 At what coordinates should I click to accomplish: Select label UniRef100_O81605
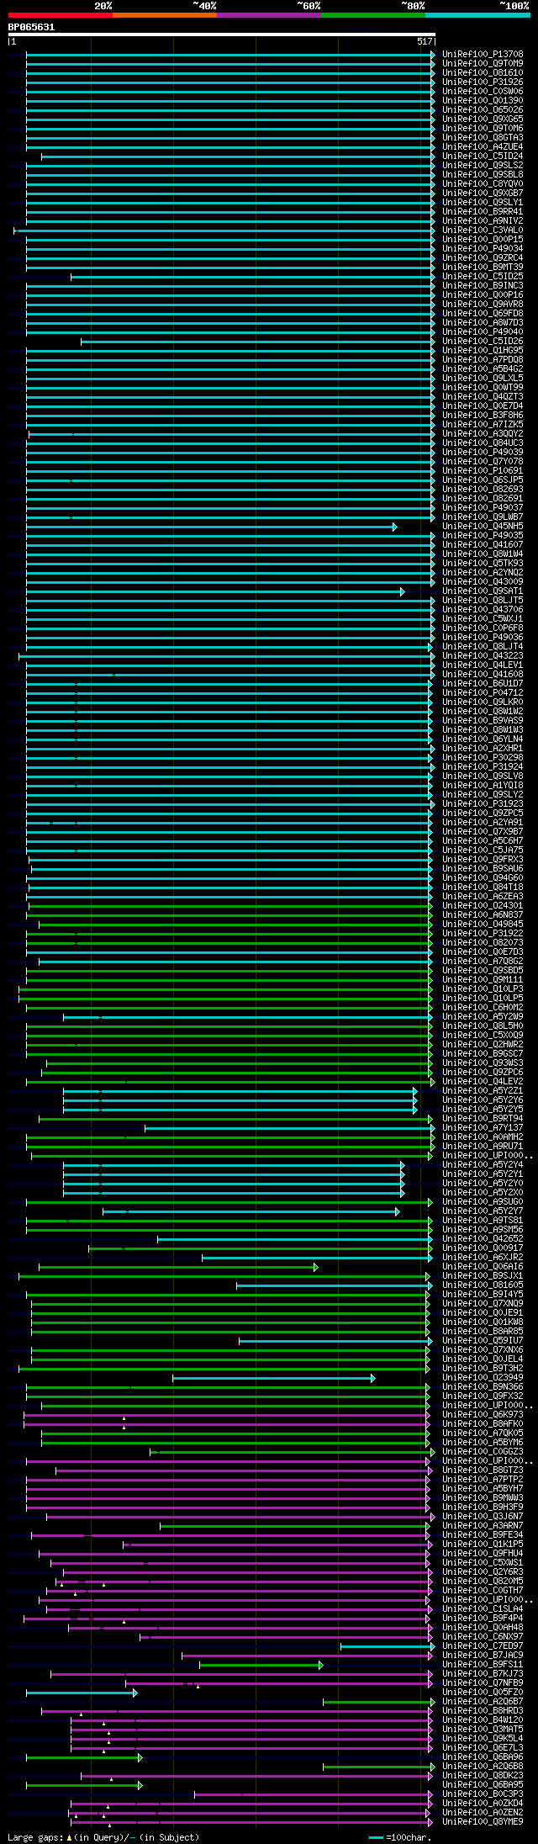(483, 1285)
